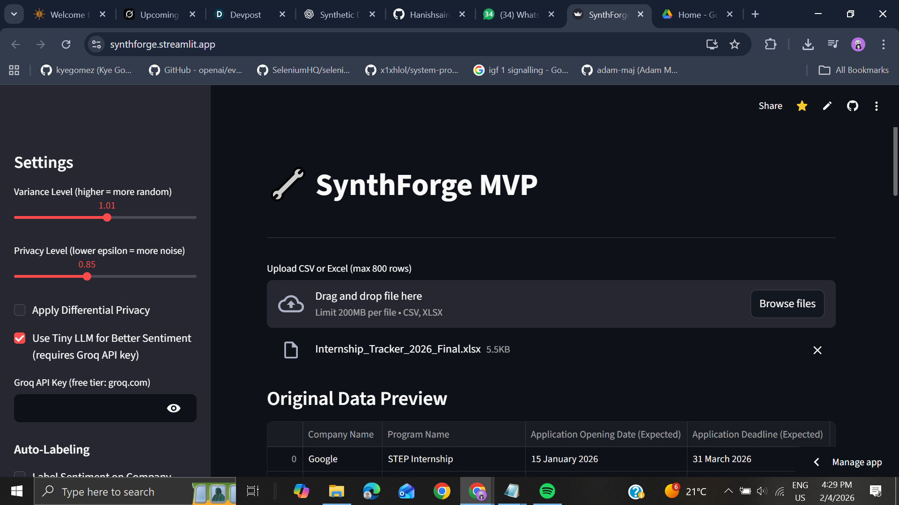
Task: Click the GitHub repository icon in app header
Action: 852,106
